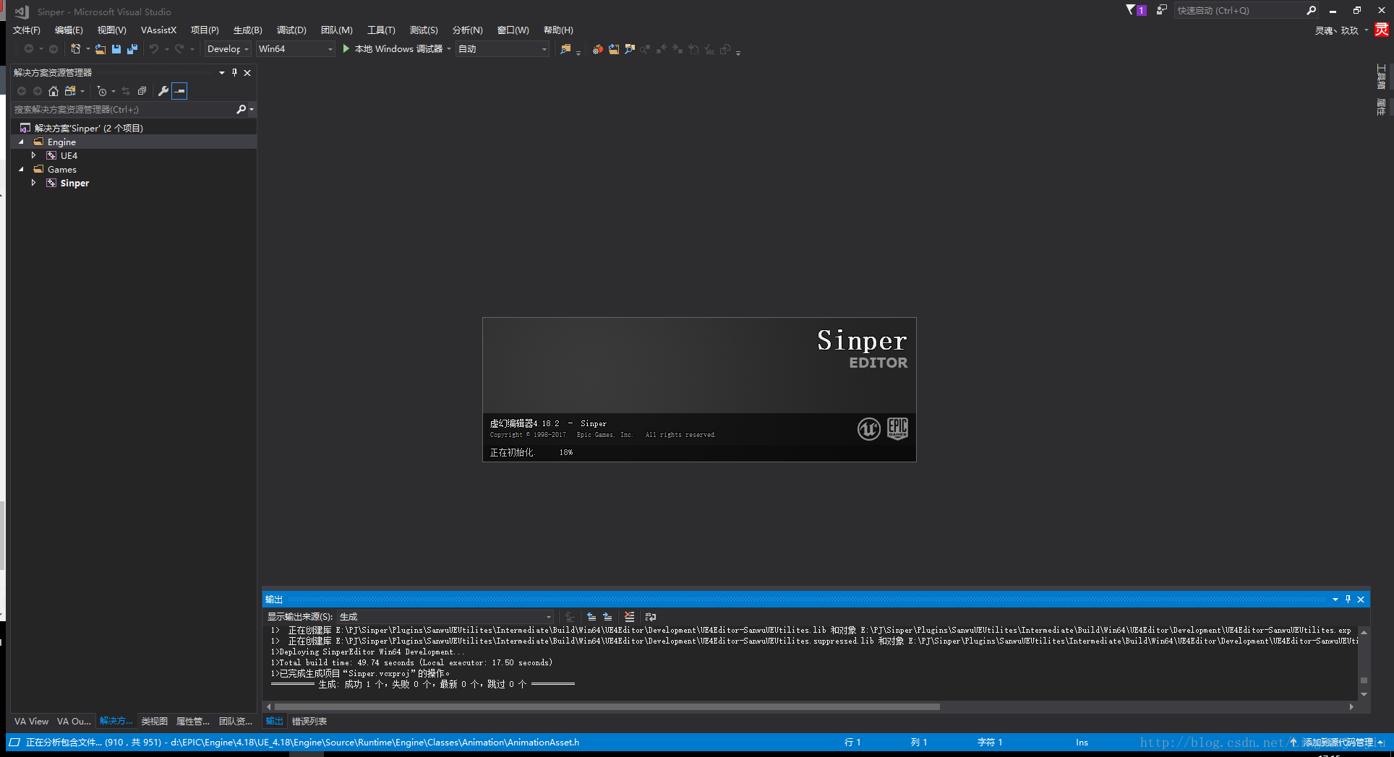1394x757 pixels.
Task: Click the Solution Explorer back arrow icon
Action: tap(22, 91)
